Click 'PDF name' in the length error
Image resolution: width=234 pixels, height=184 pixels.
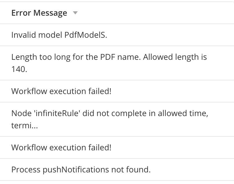120,57
